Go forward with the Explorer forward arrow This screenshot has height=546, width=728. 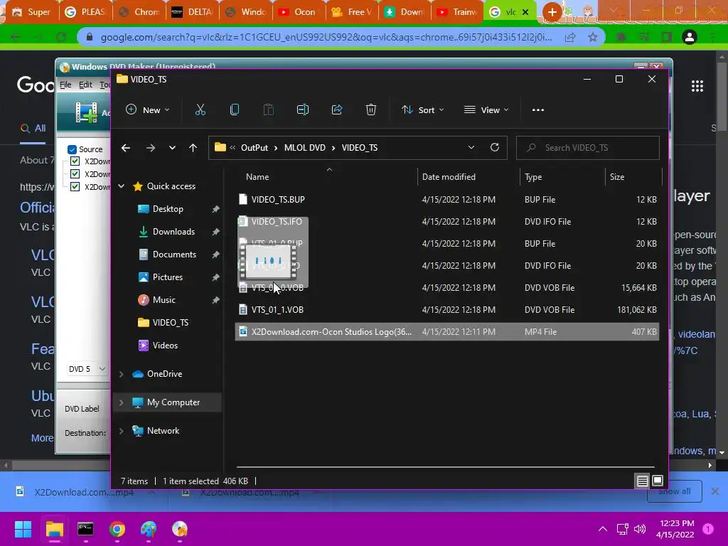tap(150, 148)
